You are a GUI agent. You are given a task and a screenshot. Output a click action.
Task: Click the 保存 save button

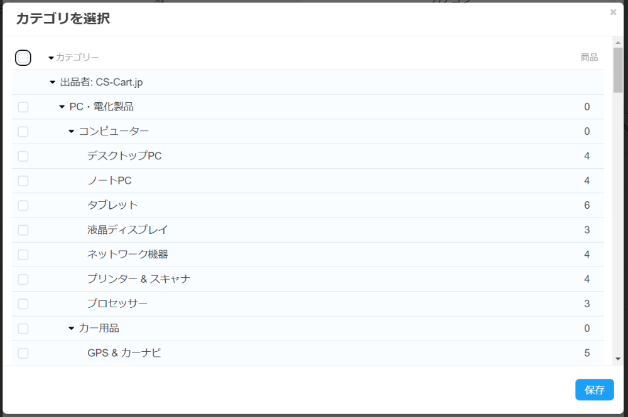tap(594, 389)
